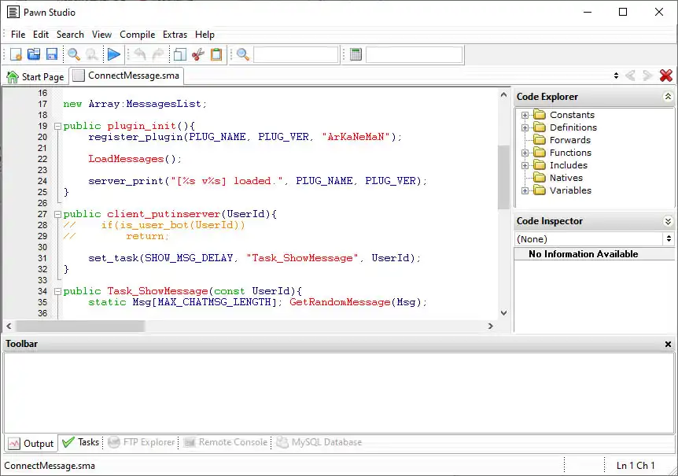Switch to the Start Page tab

[x=35, y=76]
